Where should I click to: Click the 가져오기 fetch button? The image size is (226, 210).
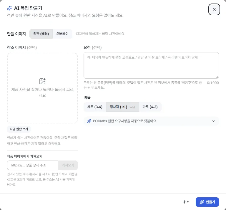pos(68,165)
